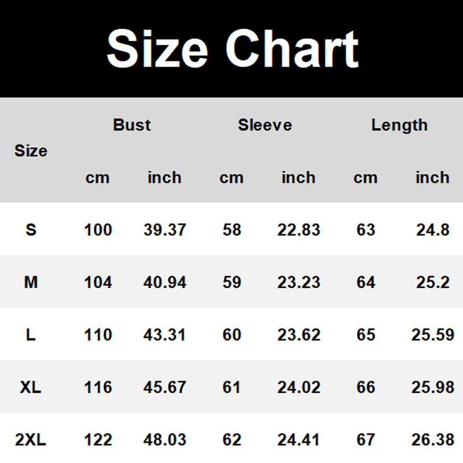This screenshot has height=463, width=463.
Task: Click the S size row label
Action: coord(31,230)
